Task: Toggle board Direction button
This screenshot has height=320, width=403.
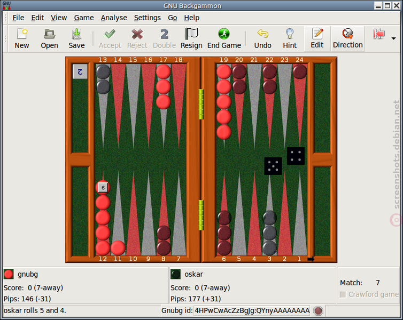Action: point(348,38)
